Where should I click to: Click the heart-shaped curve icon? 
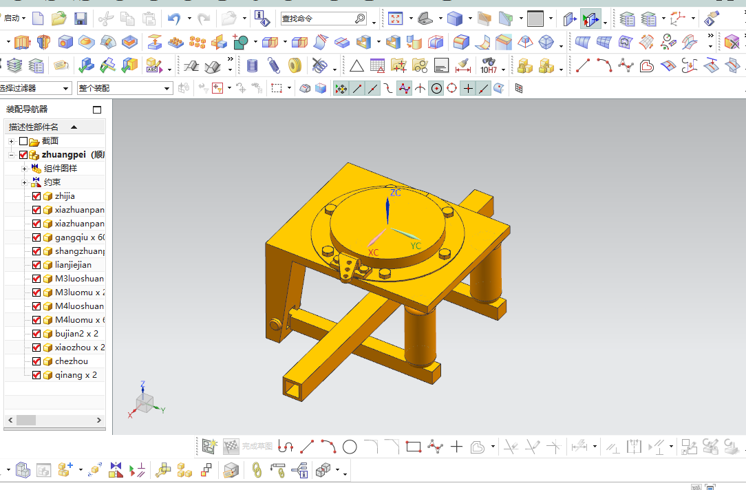[x=647, y=65]
